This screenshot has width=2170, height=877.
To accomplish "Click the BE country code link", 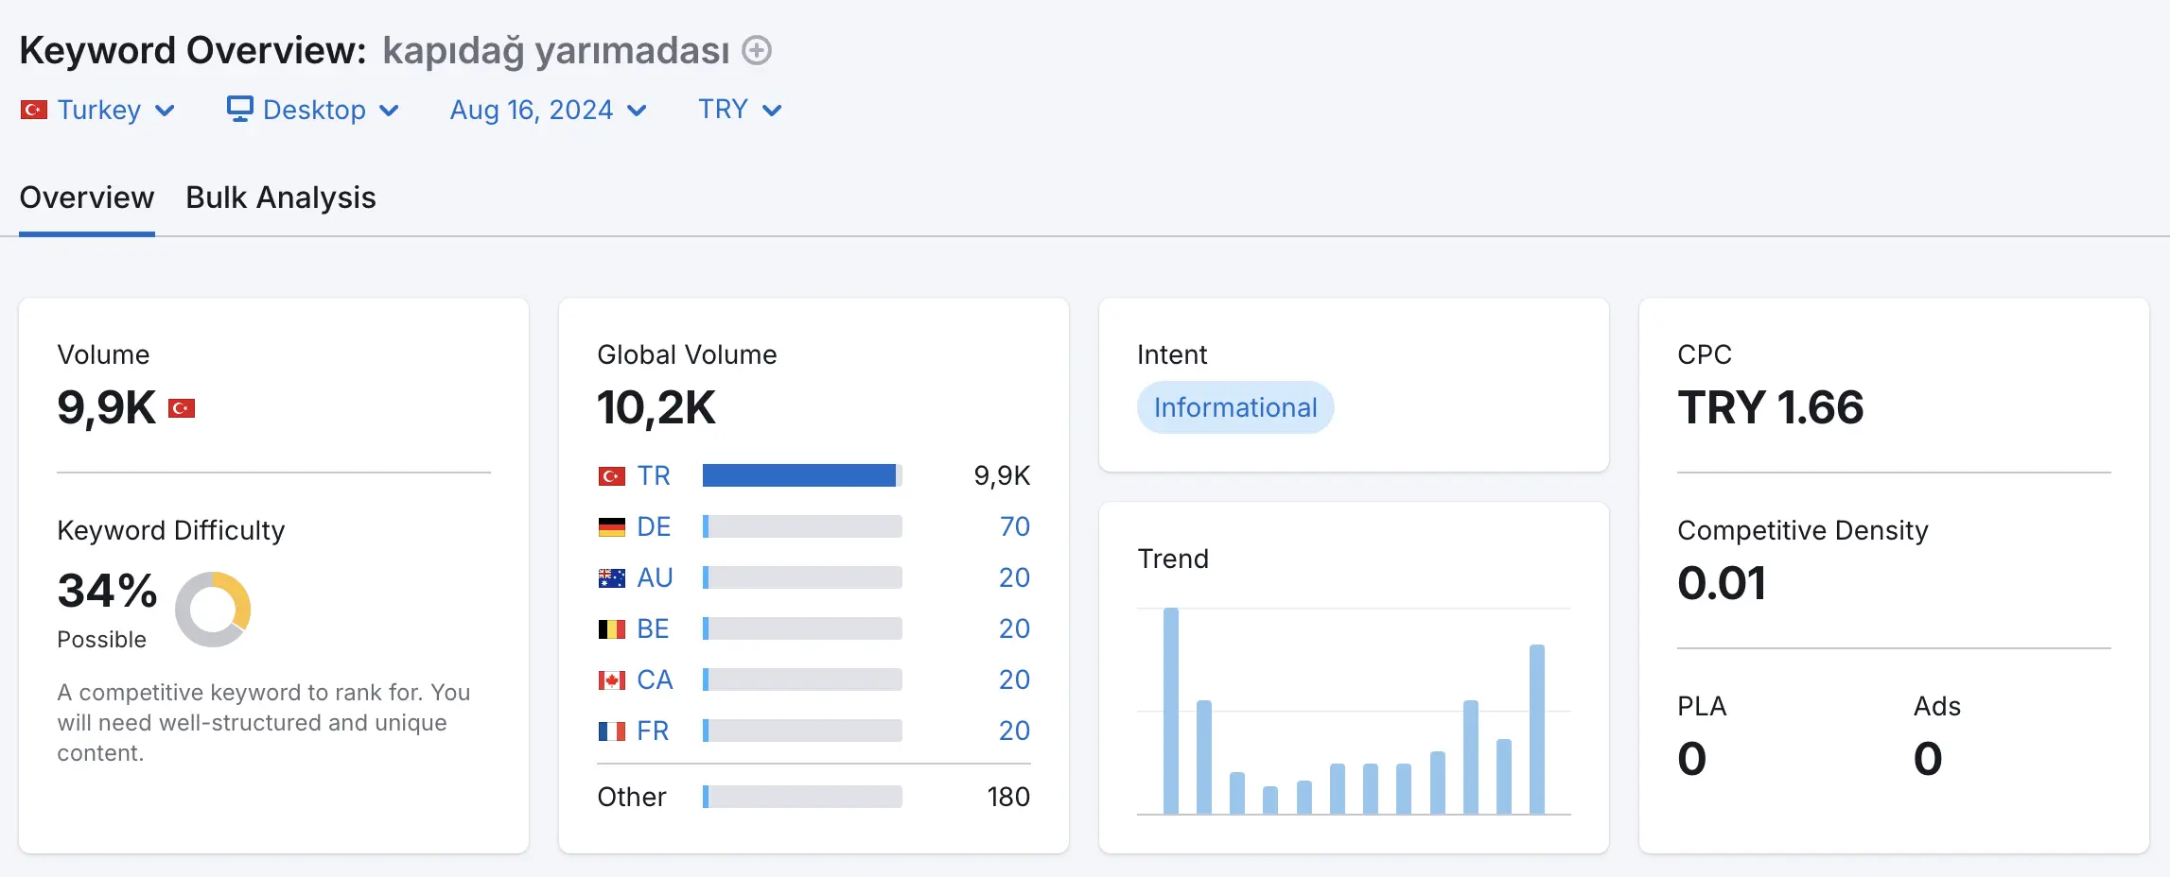I will [x=653, y=628].
